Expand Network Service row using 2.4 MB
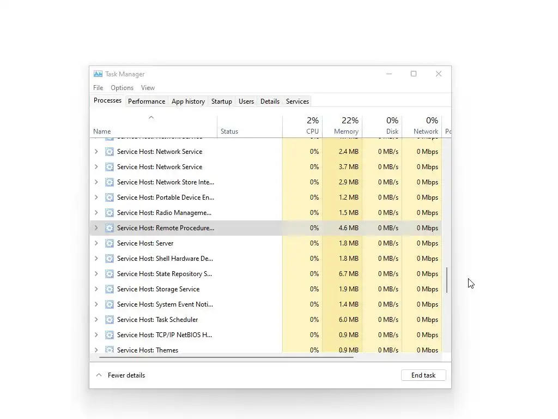The height and width of the screenshot is (419, 558). click(x=96, y=152)
